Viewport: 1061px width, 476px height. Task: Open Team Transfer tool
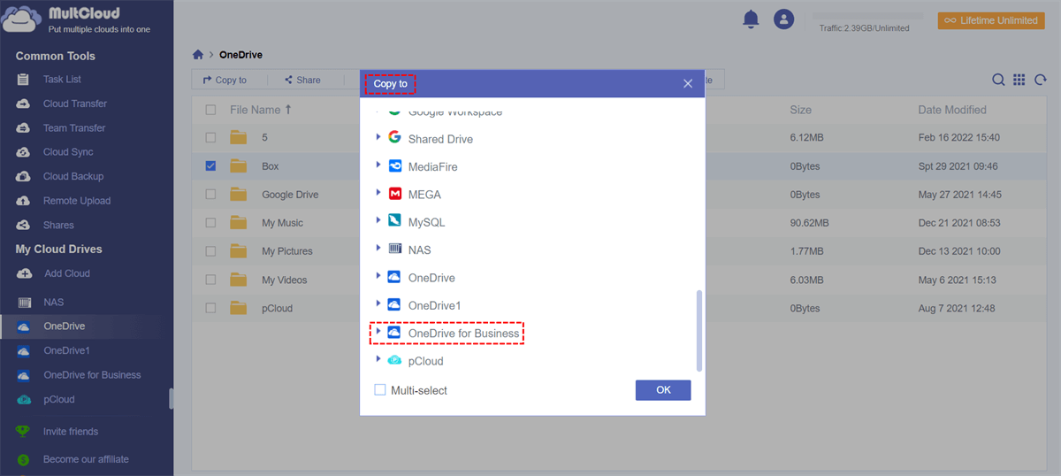(x=73, y=128)
